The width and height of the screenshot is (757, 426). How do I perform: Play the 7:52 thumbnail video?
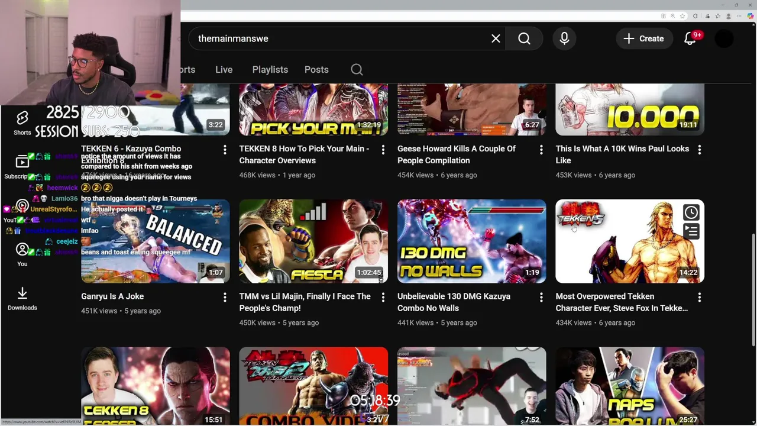pyautogui.click(x=471, y=386)
